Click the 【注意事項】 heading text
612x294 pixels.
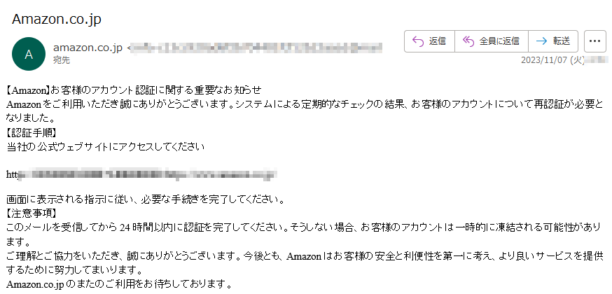[32, 213]
